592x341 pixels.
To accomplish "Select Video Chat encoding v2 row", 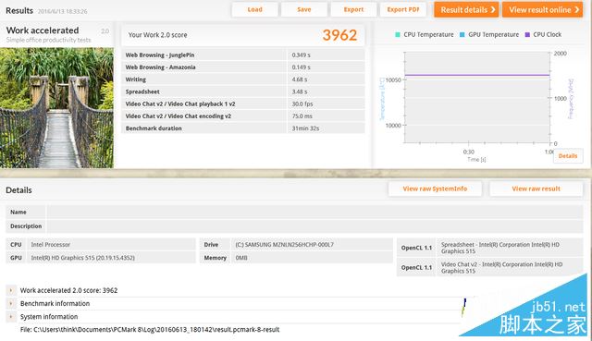I will (x=243, y=116).
